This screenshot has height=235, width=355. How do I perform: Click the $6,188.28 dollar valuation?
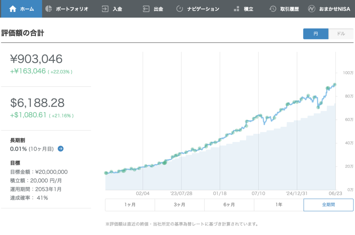click(37, 103)
